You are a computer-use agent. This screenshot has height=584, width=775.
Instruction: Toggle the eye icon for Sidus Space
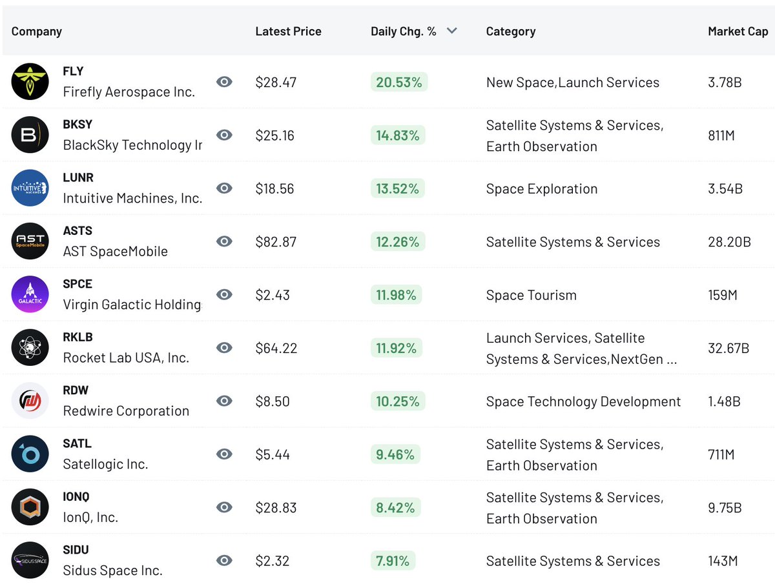point(224,560)
